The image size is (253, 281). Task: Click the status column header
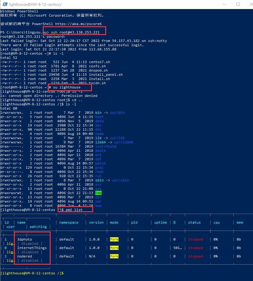click(x=194, y=222)
